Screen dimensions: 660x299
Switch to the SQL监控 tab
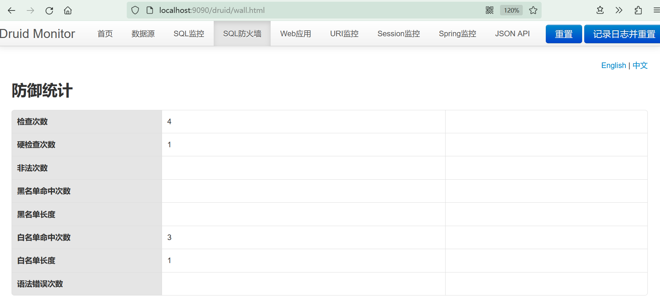coord(189,33)
